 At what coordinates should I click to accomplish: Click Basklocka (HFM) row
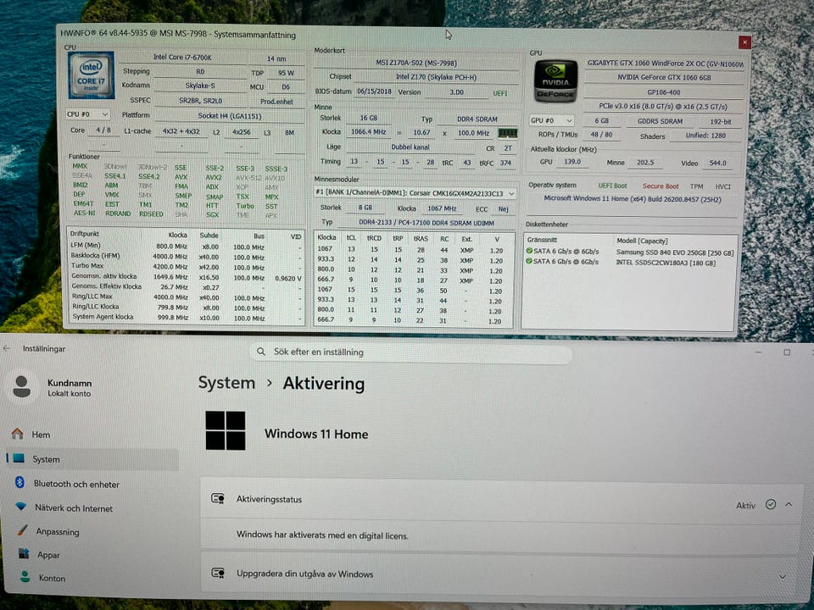point(186,256)
